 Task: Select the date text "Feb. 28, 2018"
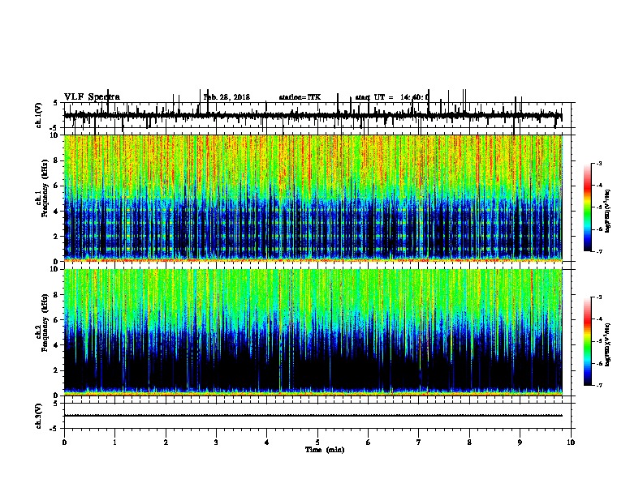[227, 97]
